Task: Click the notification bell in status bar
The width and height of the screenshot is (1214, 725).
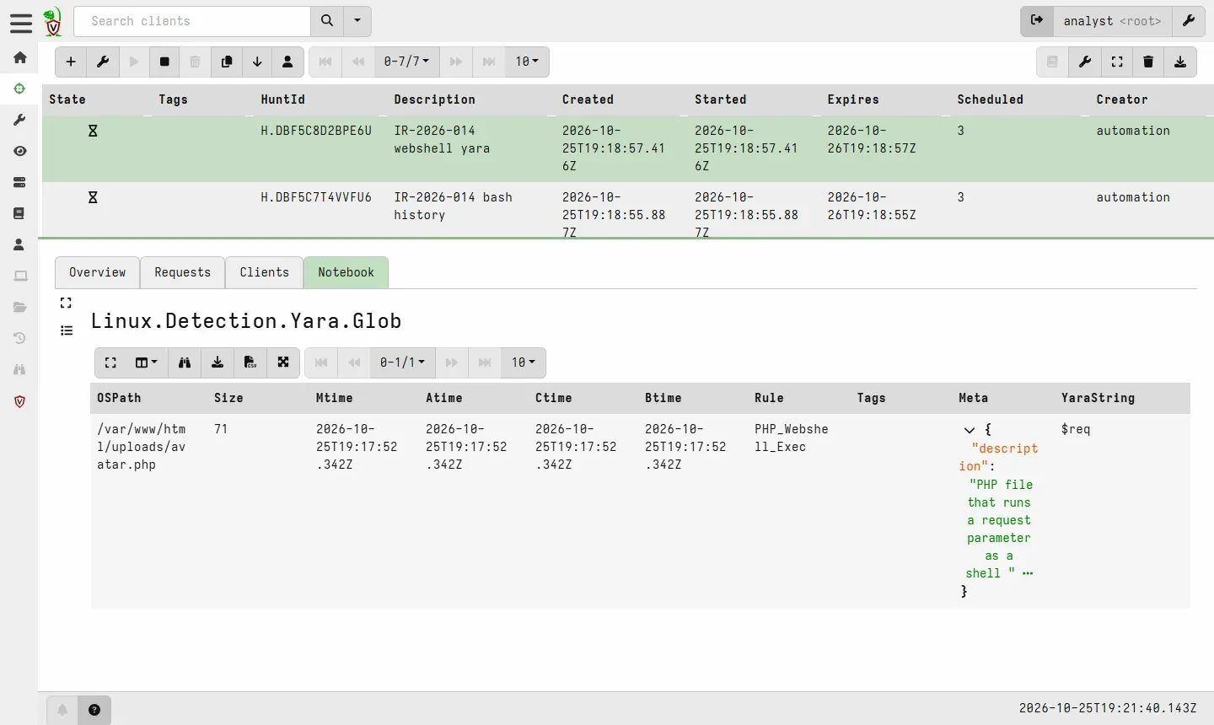Action: [x=62, y=710]
